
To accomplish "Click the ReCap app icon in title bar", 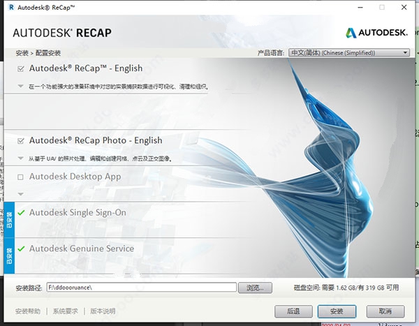I will 11,7.
